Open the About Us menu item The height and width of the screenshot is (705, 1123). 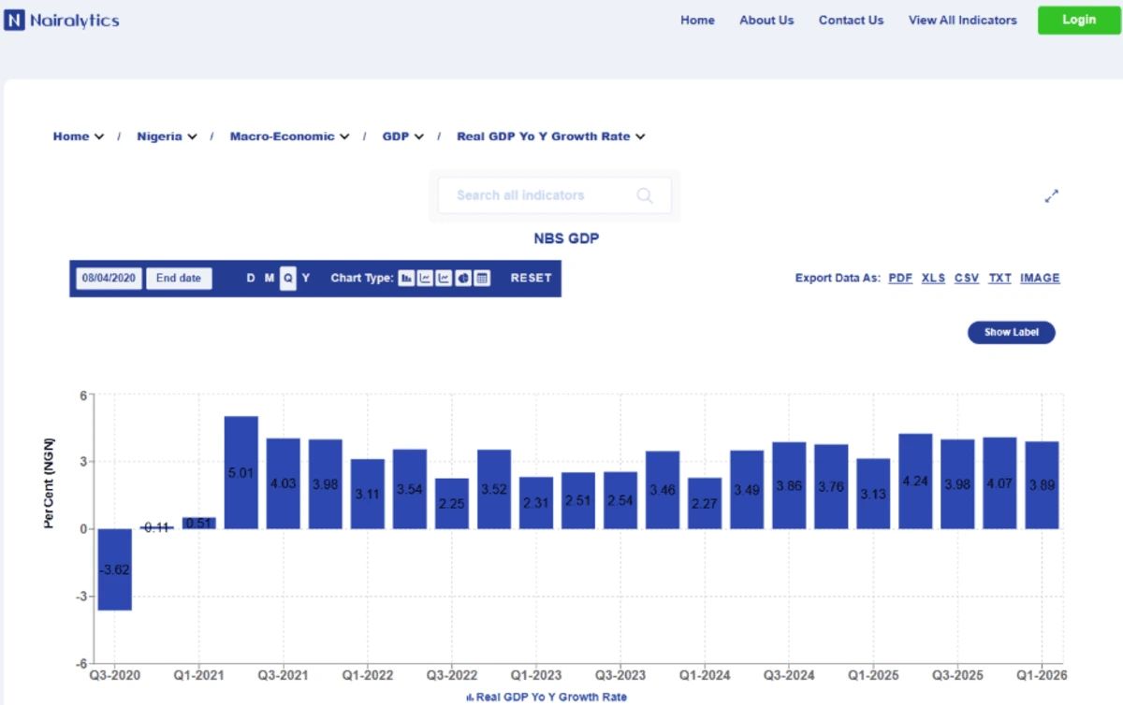[766, 20]
